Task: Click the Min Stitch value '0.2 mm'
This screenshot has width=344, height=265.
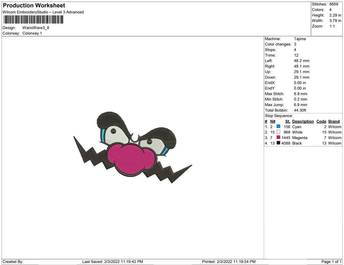Action: click(x=301, y=99)
